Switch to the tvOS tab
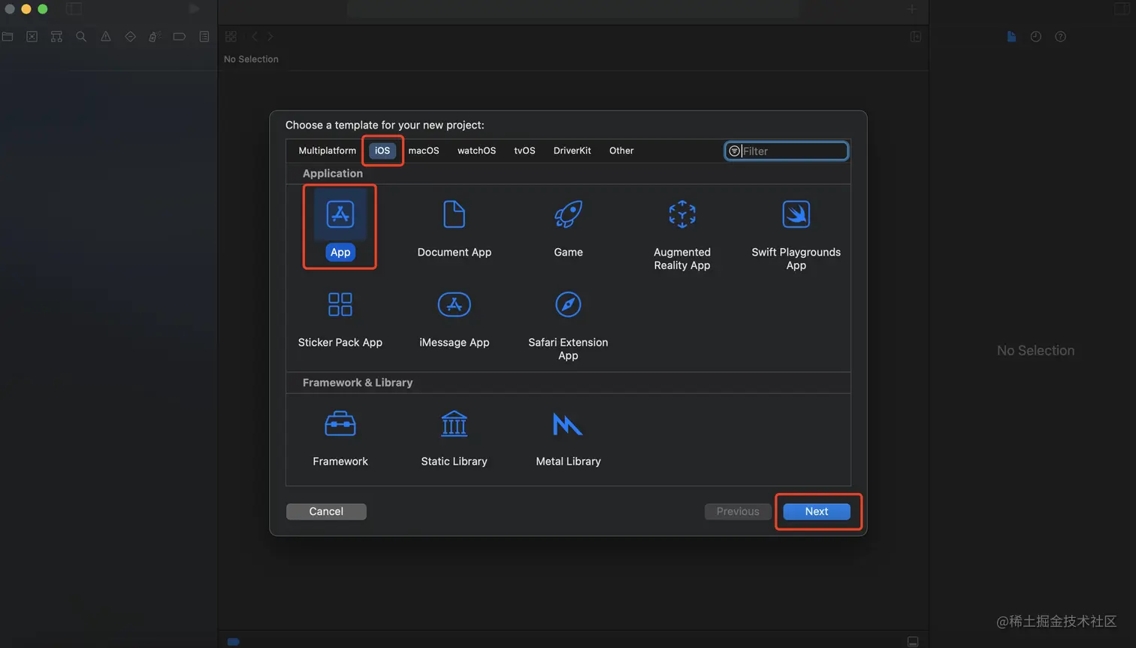Image resolution: width=1136 pixels, height=648 pixels. pos(524,150)
